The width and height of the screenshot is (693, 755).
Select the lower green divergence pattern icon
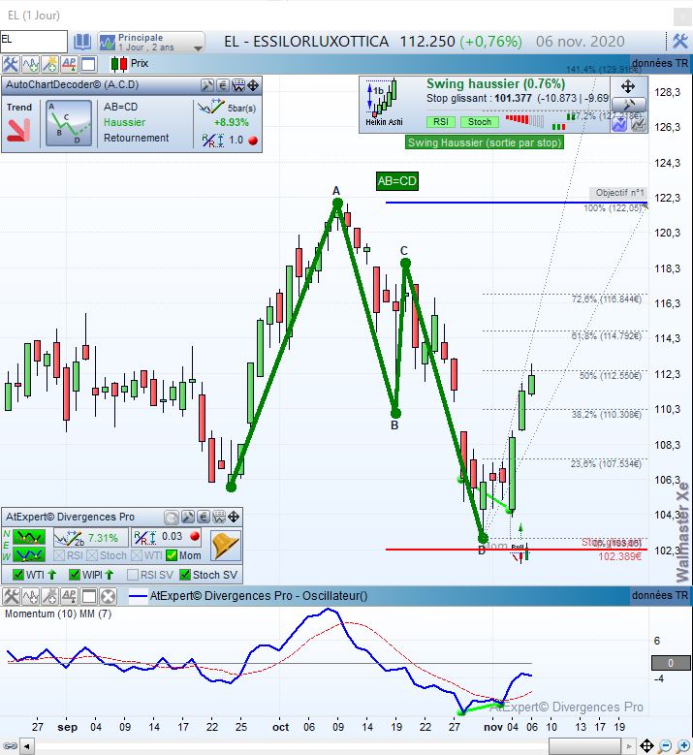click(29, 554)
